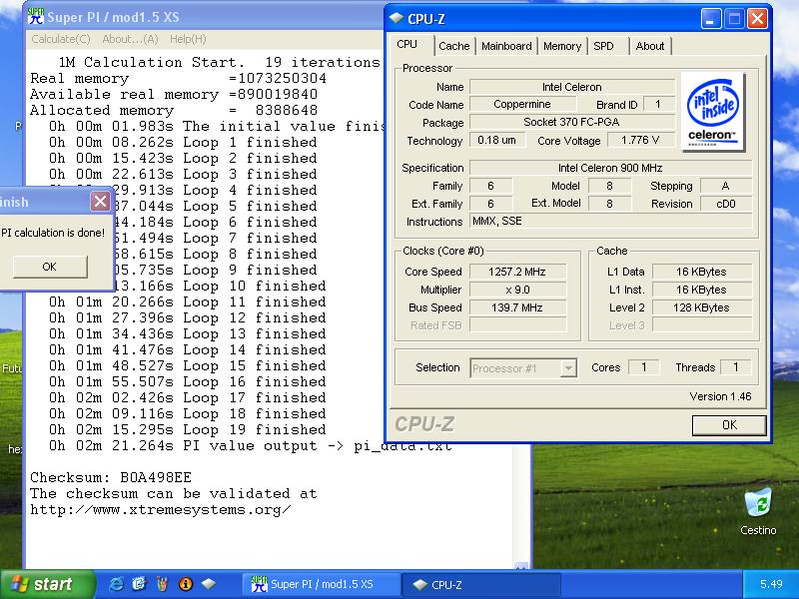Click the Stepping value A
The width and height of the screenshot is (799, 599).
click(726, 186)
